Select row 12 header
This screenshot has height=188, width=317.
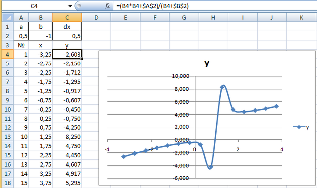[8, 127]
